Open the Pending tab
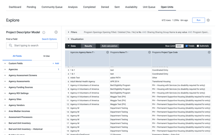 [x=31, y=7]
